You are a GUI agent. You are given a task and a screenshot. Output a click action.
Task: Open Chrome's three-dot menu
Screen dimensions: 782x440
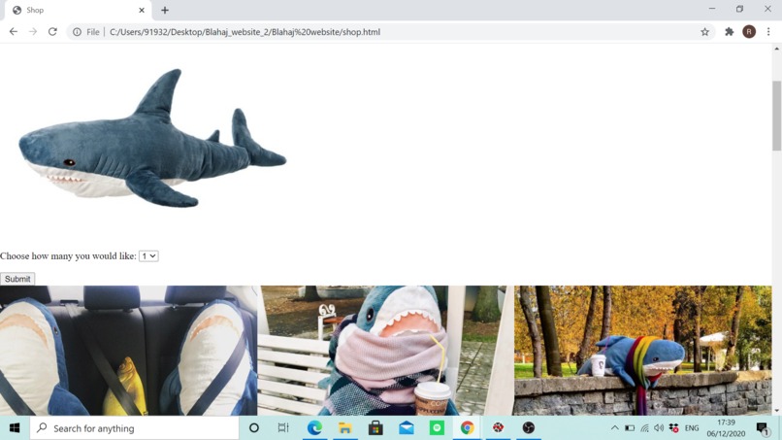[768, 32]
